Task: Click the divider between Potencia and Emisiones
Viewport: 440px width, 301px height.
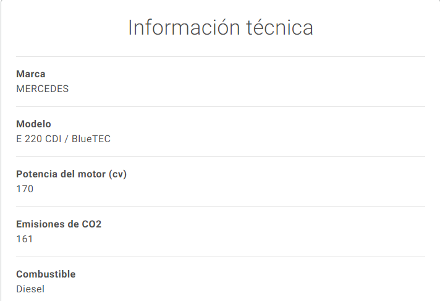Action: click(x=221, y=206)
